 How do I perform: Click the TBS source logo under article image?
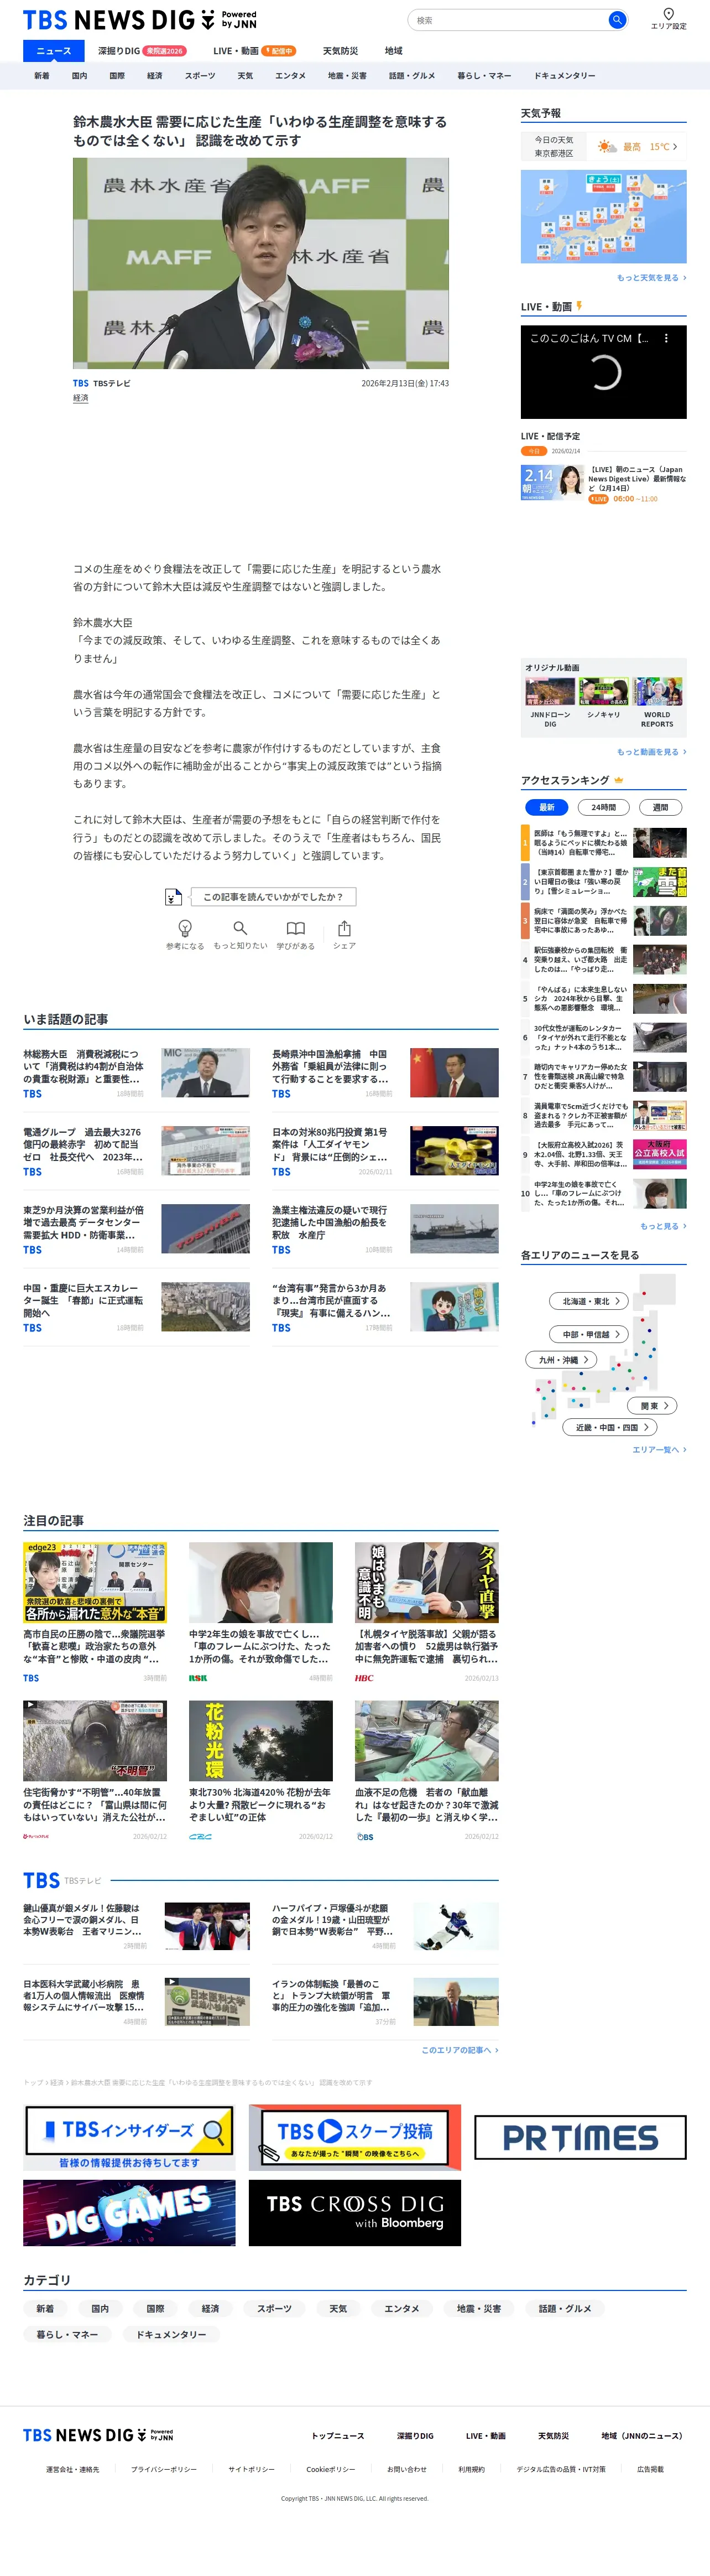point(81,383)
